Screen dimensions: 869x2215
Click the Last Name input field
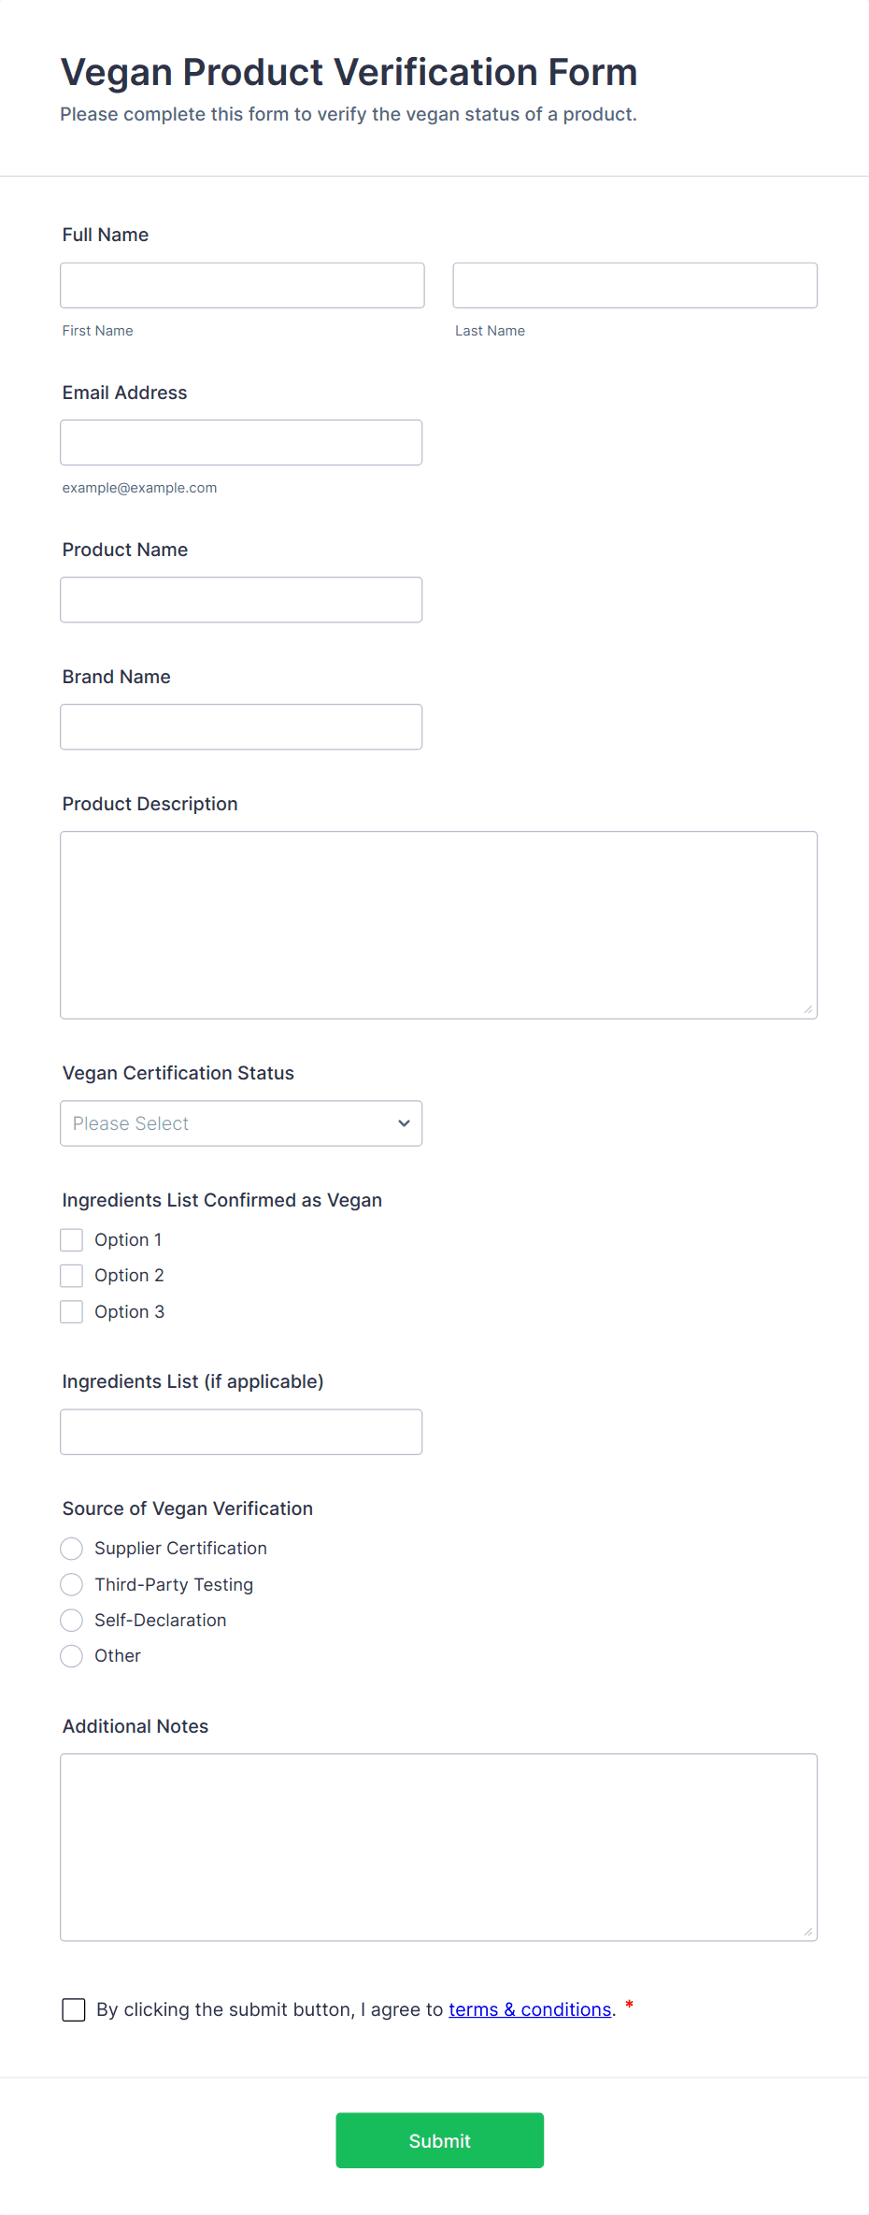[634, 285]
